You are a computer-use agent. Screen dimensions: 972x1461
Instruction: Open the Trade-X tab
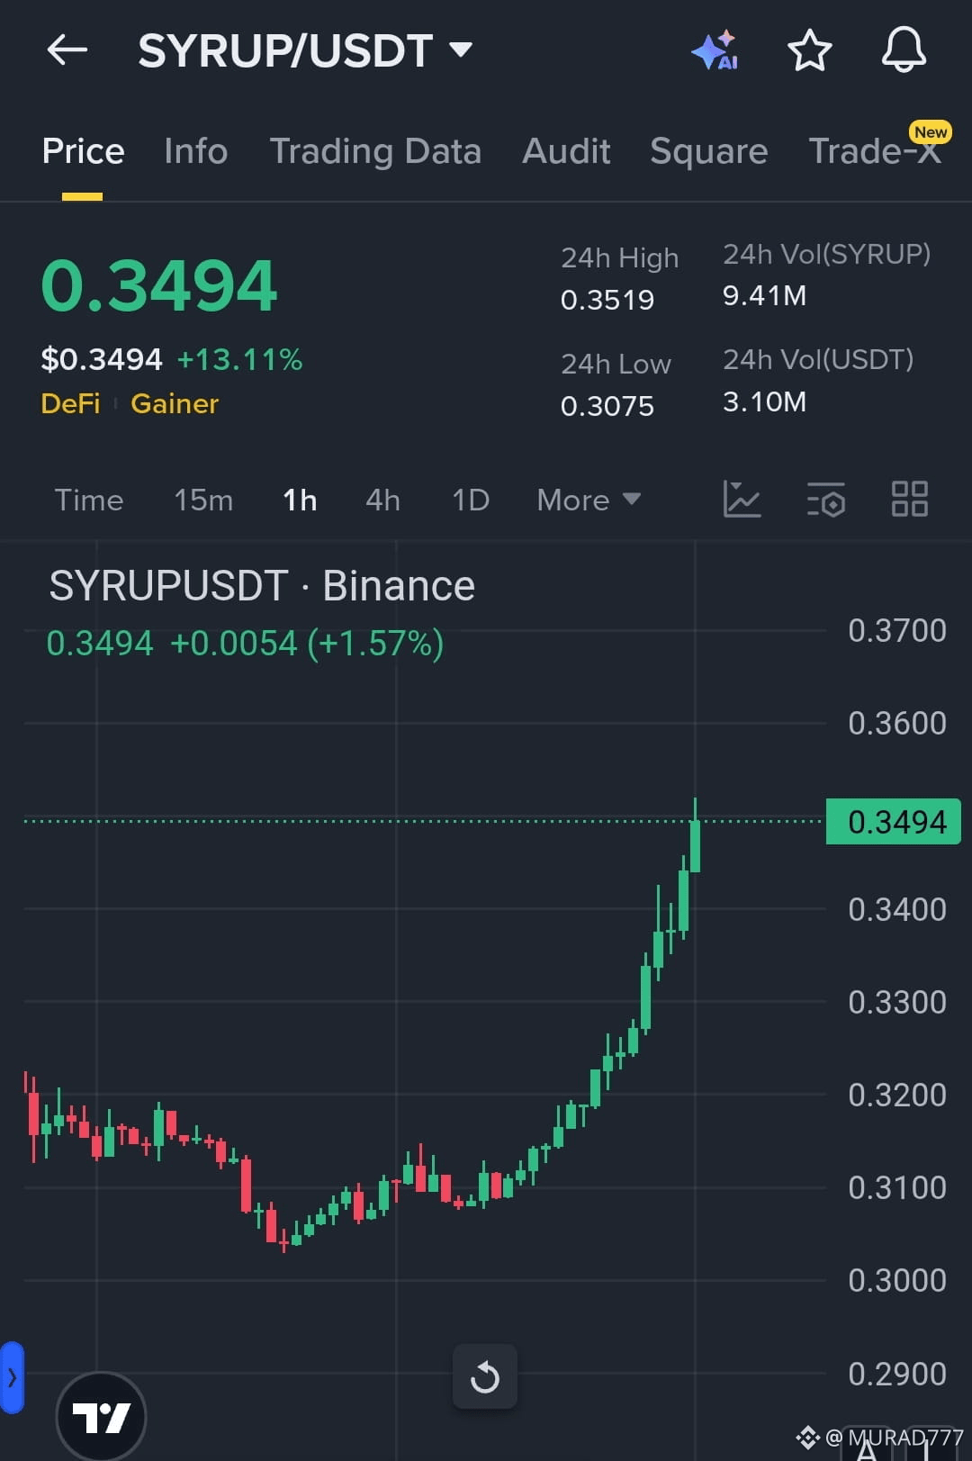point(875,151)
